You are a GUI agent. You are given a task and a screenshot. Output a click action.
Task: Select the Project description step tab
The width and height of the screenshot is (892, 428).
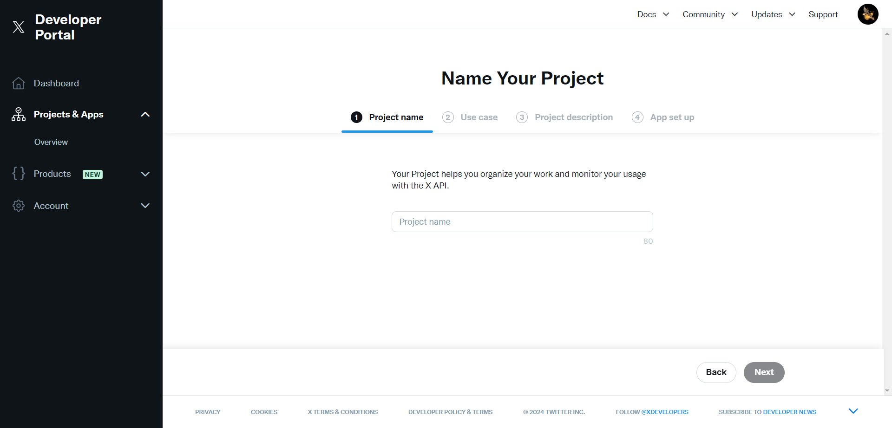[x=573, y=117]
